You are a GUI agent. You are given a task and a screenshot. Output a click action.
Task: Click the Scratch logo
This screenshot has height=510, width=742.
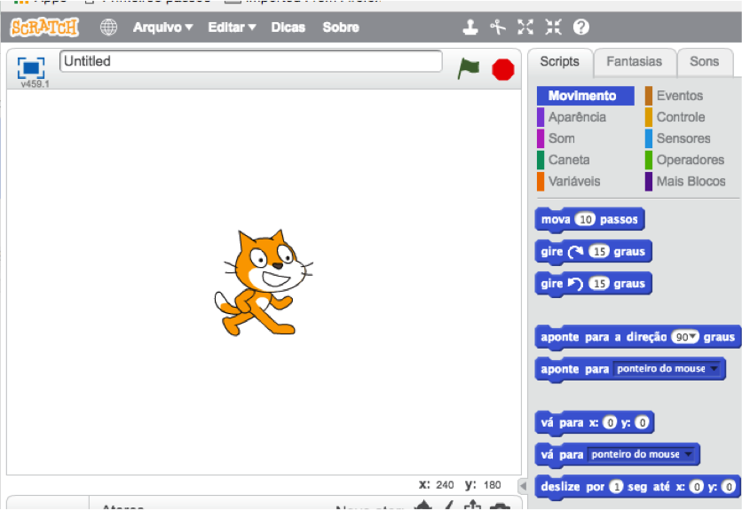point(44,27)
